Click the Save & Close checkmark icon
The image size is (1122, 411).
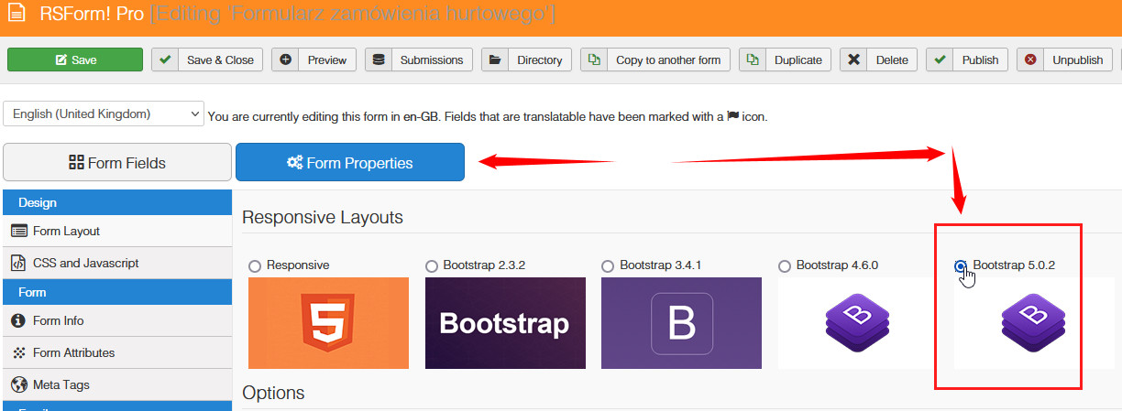click(165, 59)
